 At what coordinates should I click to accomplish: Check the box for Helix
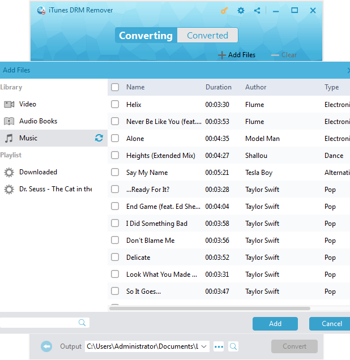(x=115, y=104)
